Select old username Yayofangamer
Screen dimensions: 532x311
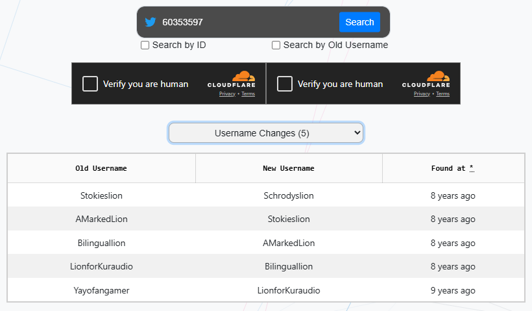101,291
